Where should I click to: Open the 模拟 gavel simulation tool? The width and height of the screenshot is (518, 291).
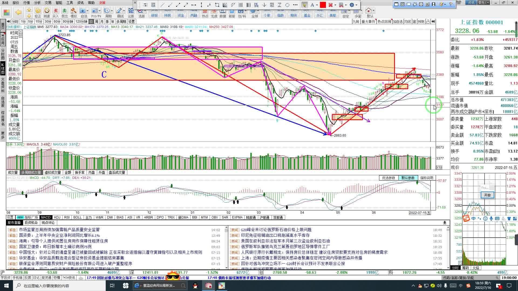[x=73, y=11]
